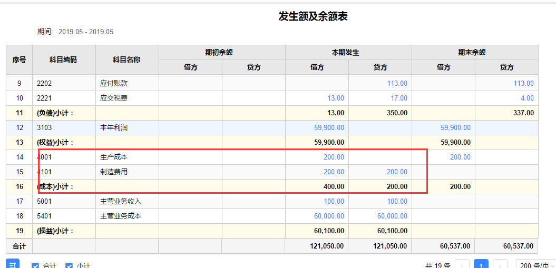Open 生产成本 本期发生 借方 amount 200.00
The height and width of the screenshot is (268, 556).
pos(334,157)
